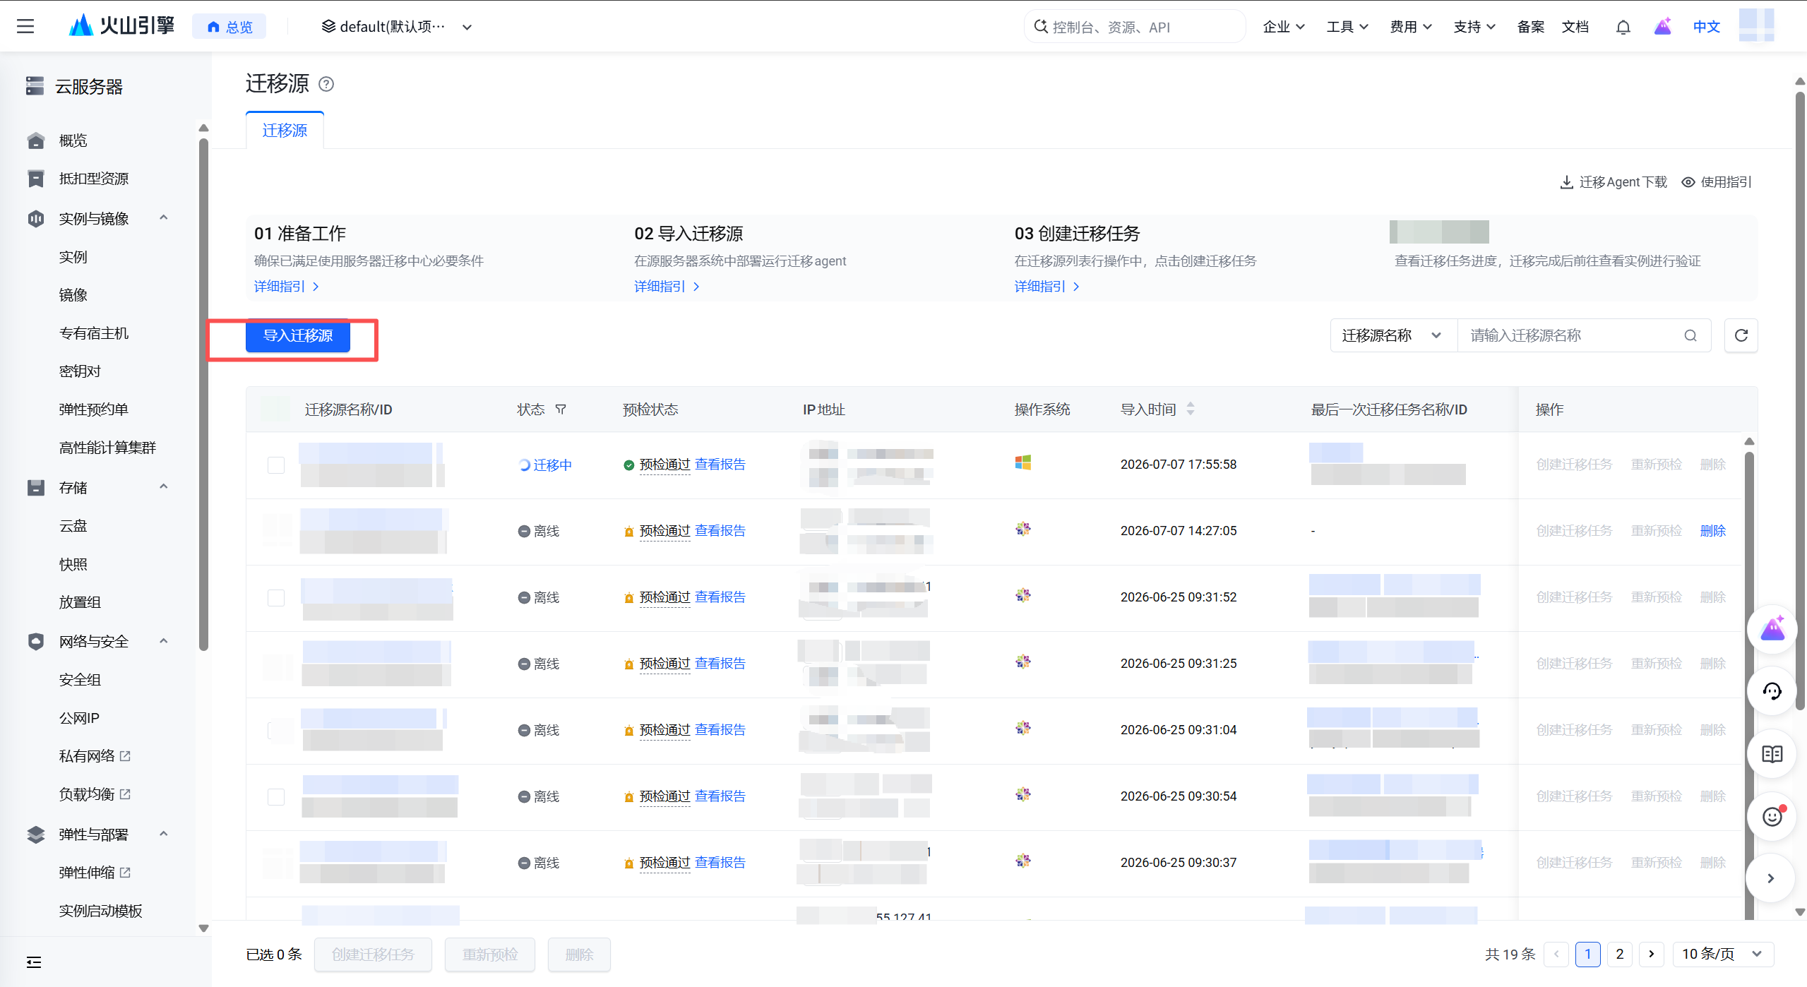Click the 抵扣型资源 icon in the sidebar
Screen dimensions: 1807x987
tap(35, 179)
